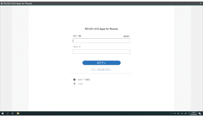Open taskbar search
The width and height of the screenshot is (203, 117).
tap(7, 113)
